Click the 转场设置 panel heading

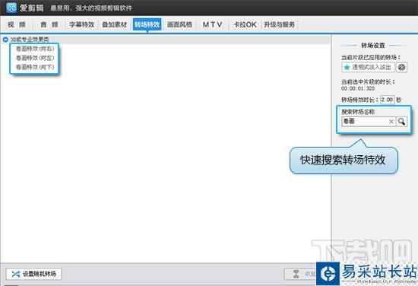[373, 46]
